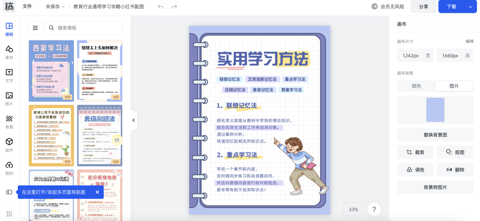Switch canvas background to 颜色
Viewport: 480px width, 221px height.
tap(416, 86)
